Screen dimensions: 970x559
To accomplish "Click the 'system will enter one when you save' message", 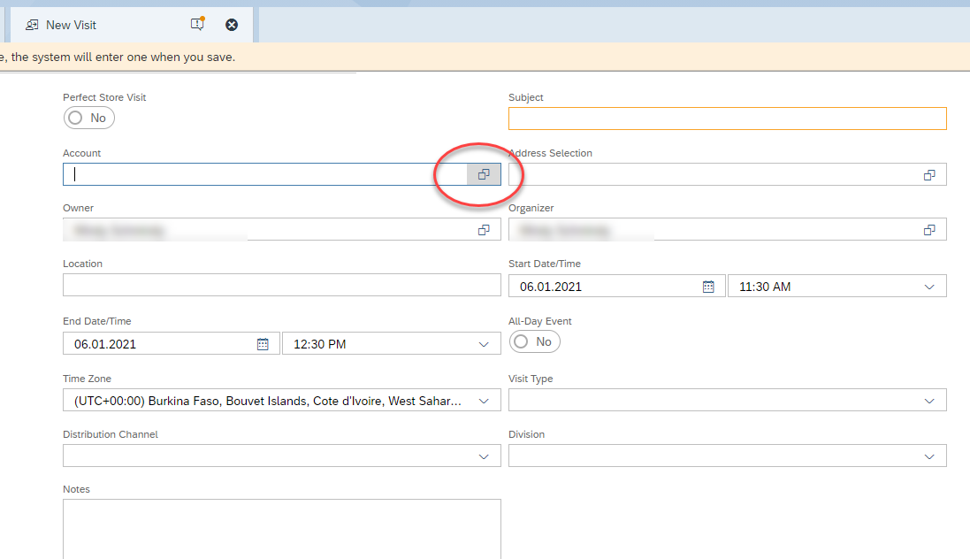I will click(118, 57).
